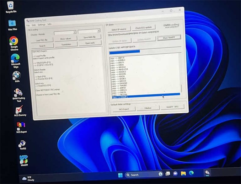Open the Windows Start menu
The width and height of the screenshot is (241, 184).
(x=120, y=175)
